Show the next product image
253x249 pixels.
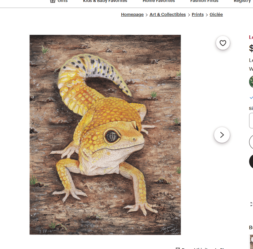click(x=222, y=135)
